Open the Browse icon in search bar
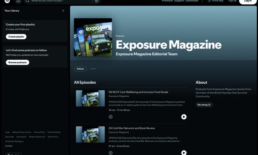Viewport: 258px width, 155px height. point(96,1)
